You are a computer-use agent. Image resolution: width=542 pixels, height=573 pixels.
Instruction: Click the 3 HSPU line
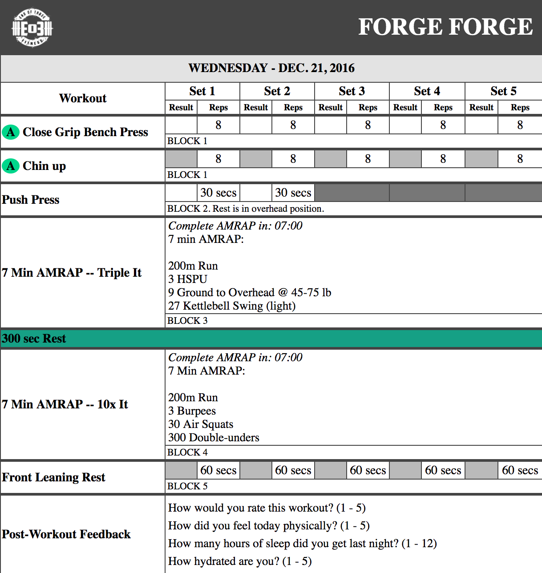point(188,279)
